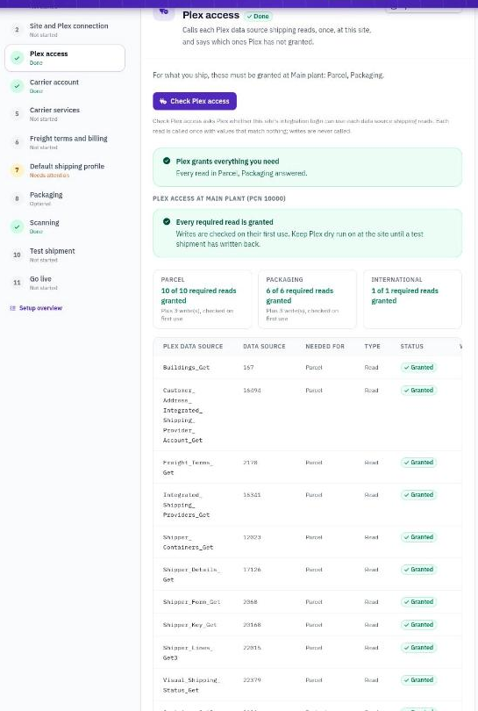Click data source number 167
This screenshot has height=711, width=478.
pyautogui.click(x=248, y=367)
